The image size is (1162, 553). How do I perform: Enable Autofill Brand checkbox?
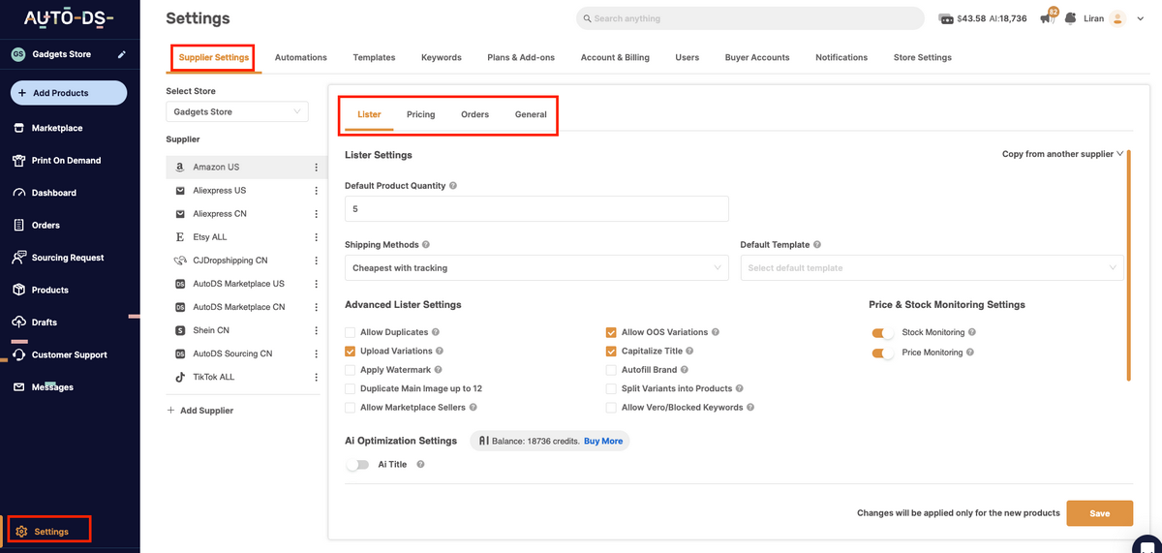pyautogui.click(x=611, y=370)
